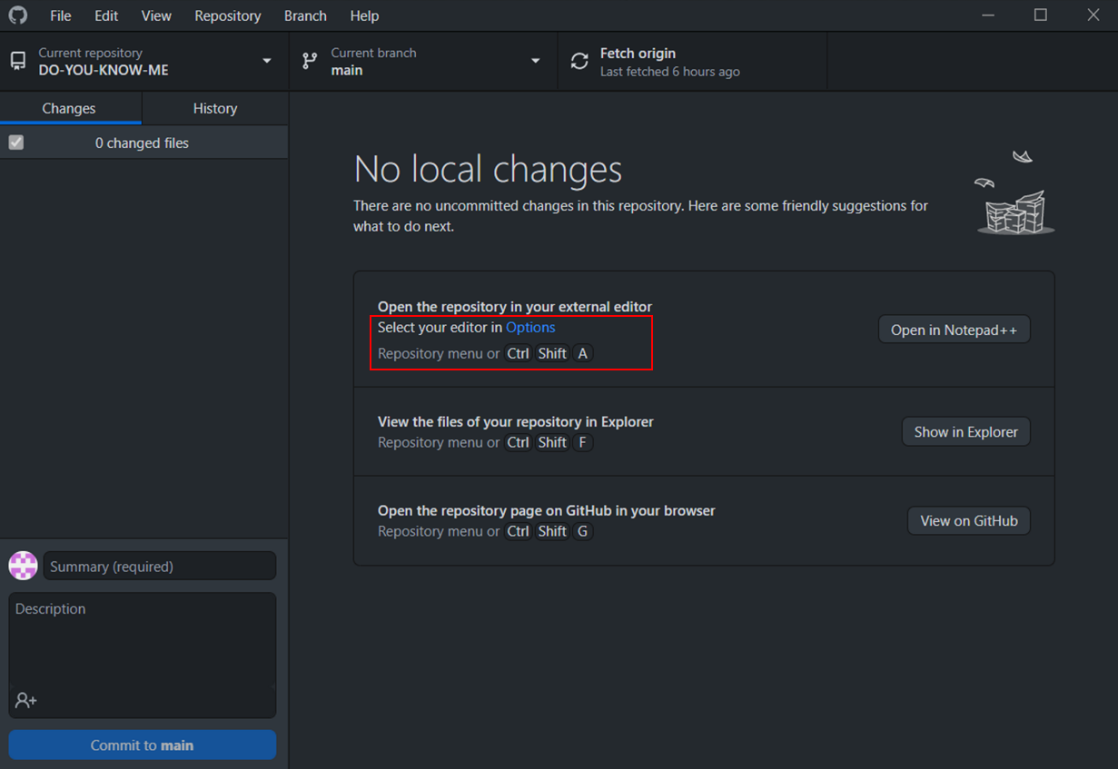Click the View on GitHub button

(x=968, y=521)
